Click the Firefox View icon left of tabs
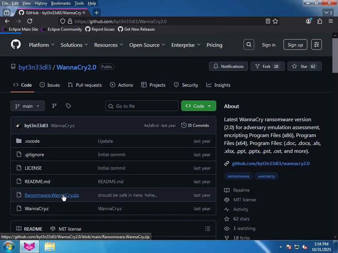 [7, 13]
